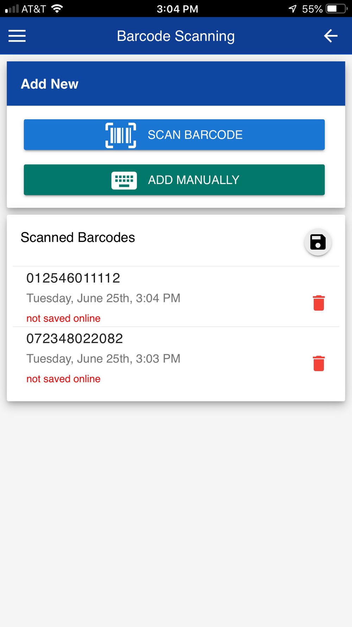
Task: Delete barcode 012546011112 with trash icon
Action: [x=319, y=303]
